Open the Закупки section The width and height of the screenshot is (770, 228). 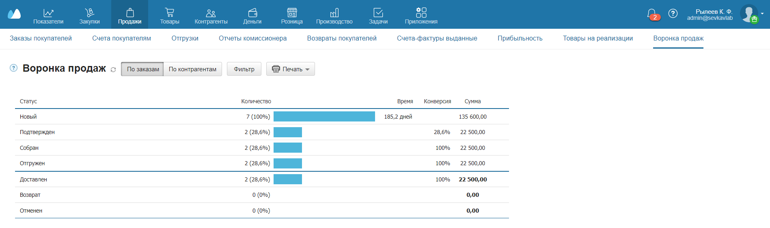[x=89, y=16]
